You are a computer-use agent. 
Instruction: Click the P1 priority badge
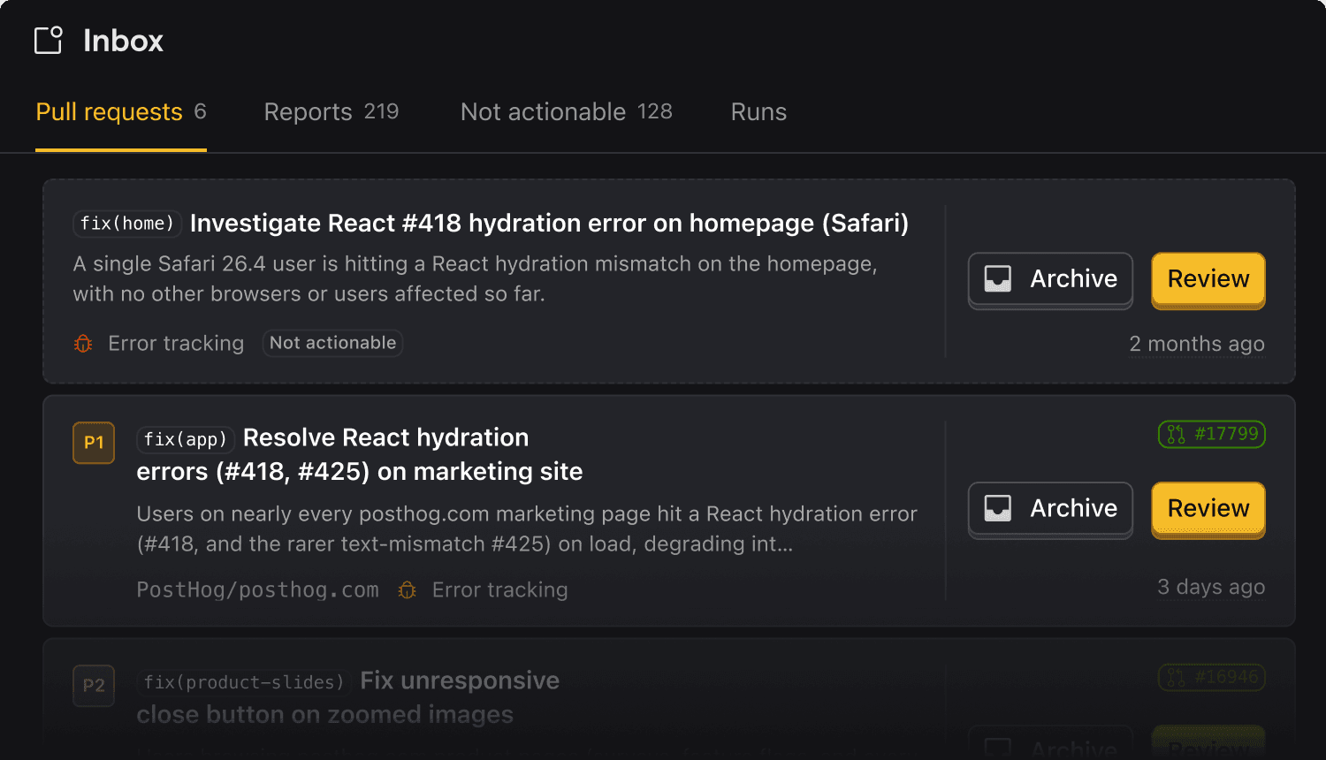[x=94, y=443]
